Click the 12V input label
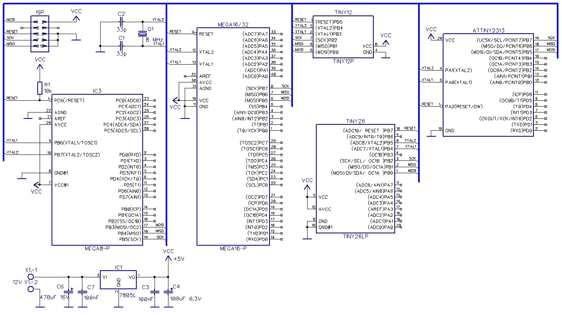 [17, 282]
